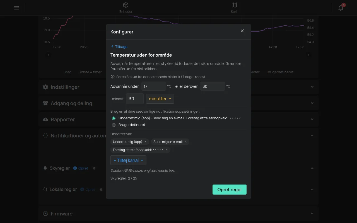Open the minutter unit dropdown
Viewport: 357px width, 223px height.
[x=160, y=99]
